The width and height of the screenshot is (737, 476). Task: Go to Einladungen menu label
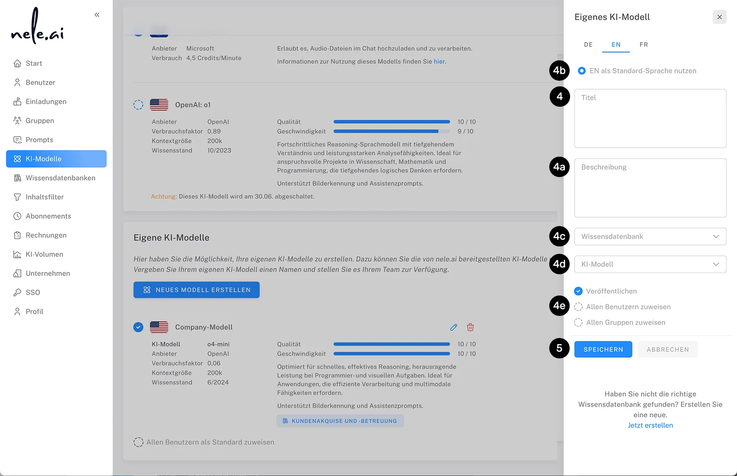click(x=46, y=102)
